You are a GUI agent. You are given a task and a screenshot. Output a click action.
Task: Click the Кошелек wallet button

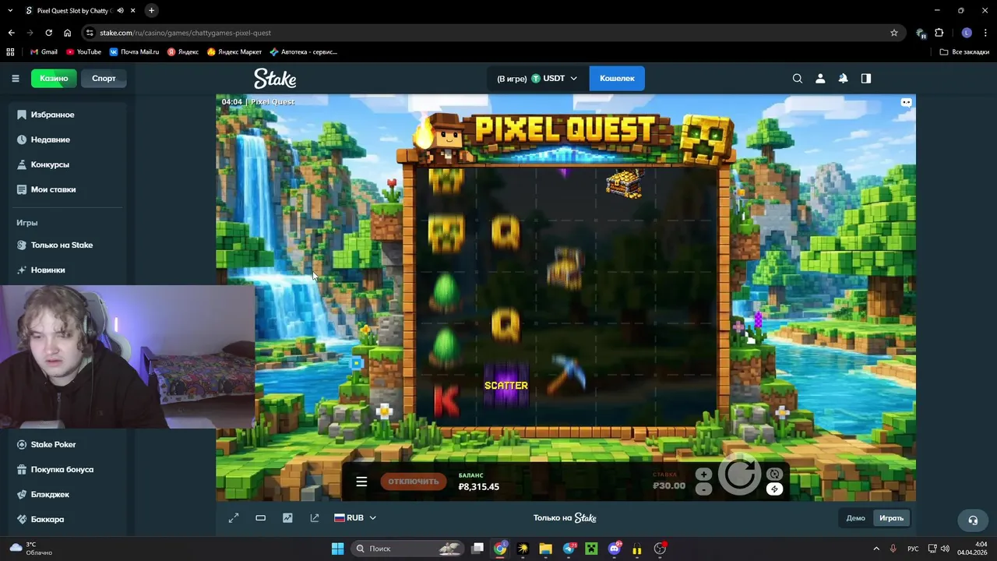pos(617,78)
